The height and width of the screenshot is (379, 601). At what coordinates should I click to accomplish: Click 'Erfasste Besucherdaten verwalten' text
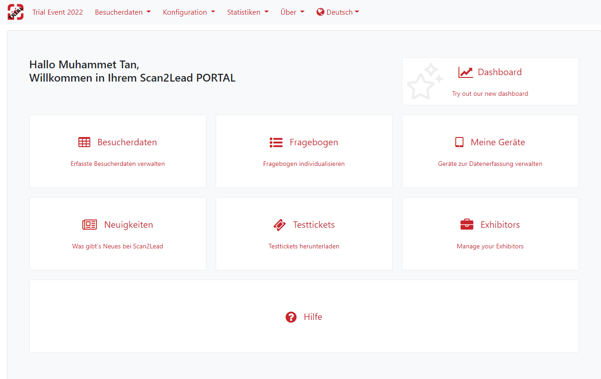(x=118, y=164)
